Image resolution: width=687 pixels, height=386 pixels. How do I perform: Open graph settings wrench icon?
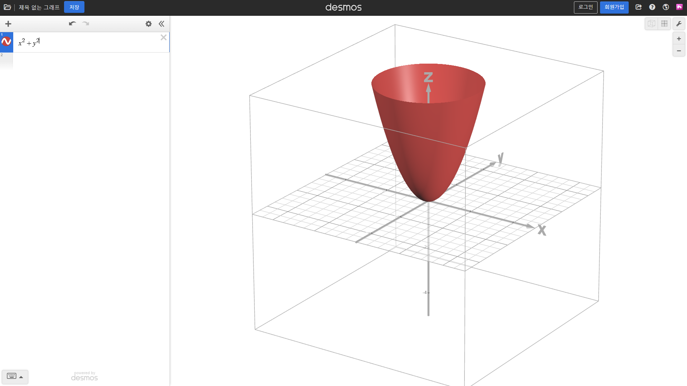pos(679,24)
